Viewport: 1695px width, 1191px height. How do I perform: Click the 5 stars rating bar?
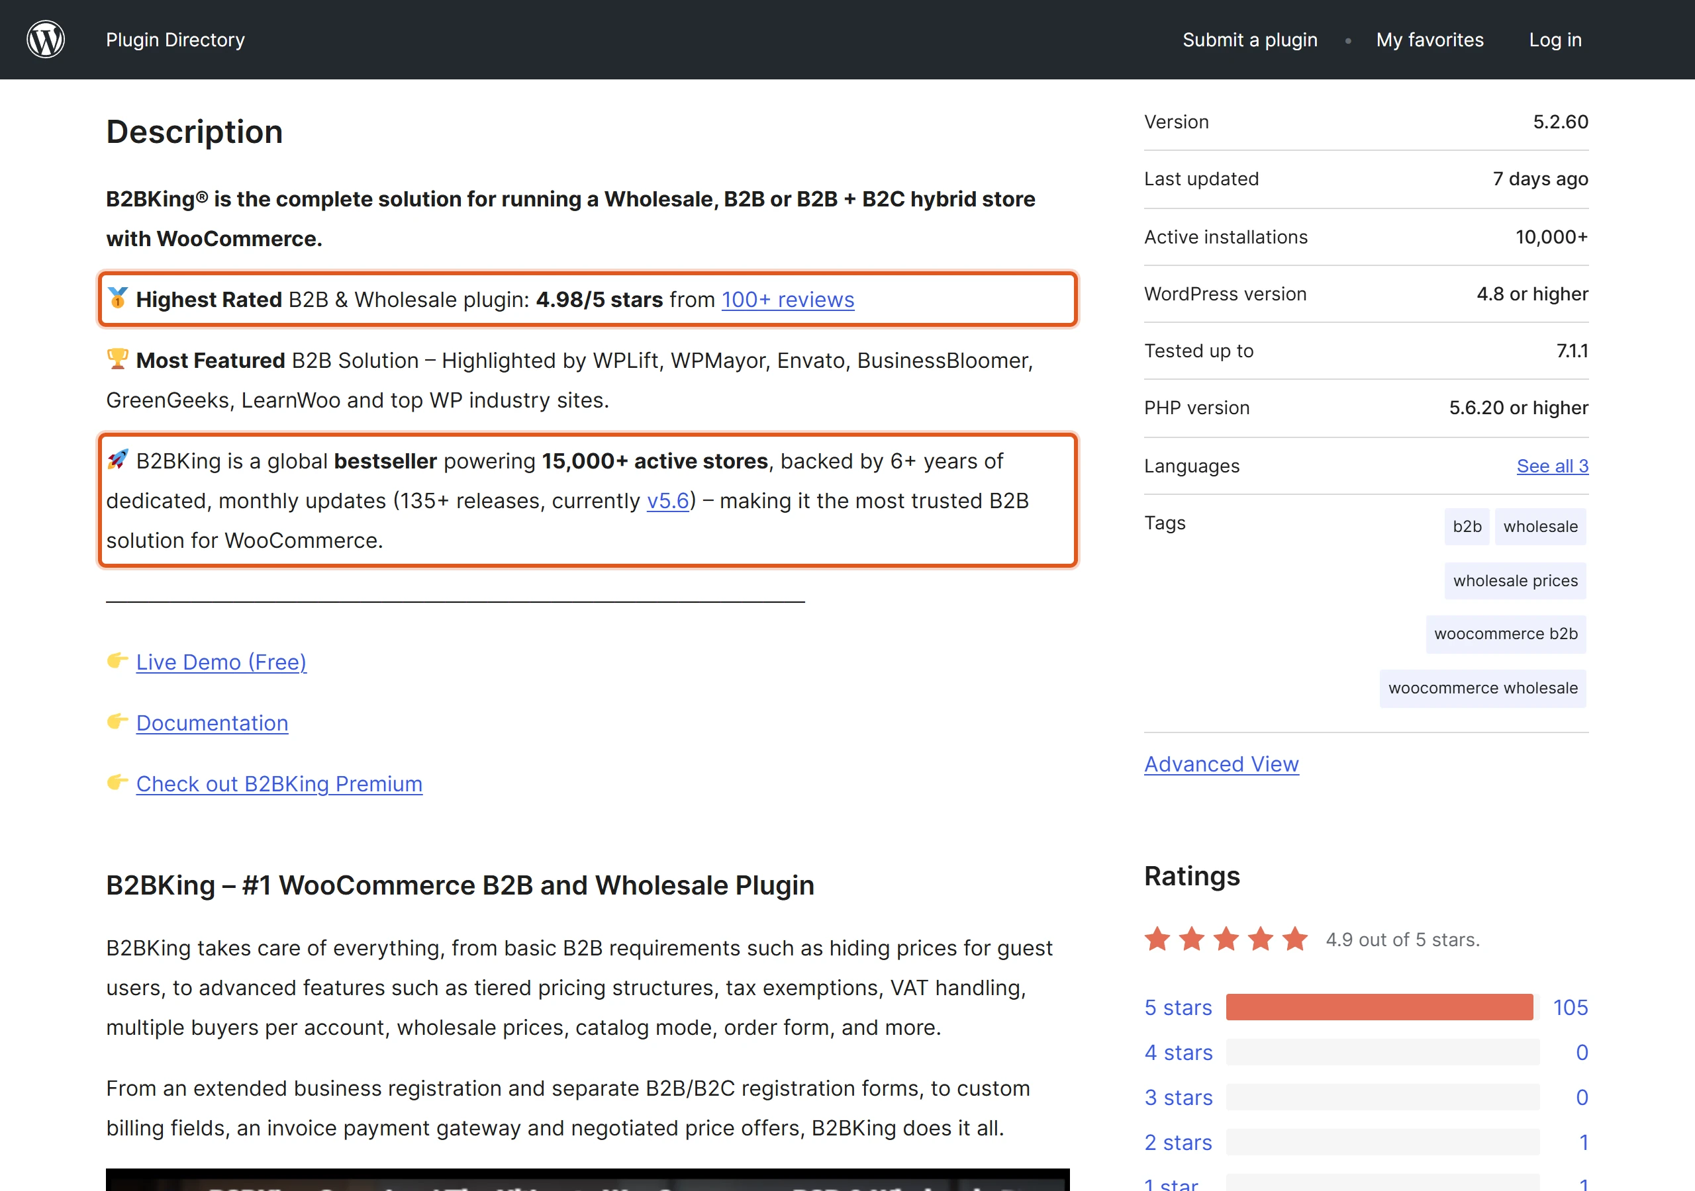click(x=1382, y=1007)
